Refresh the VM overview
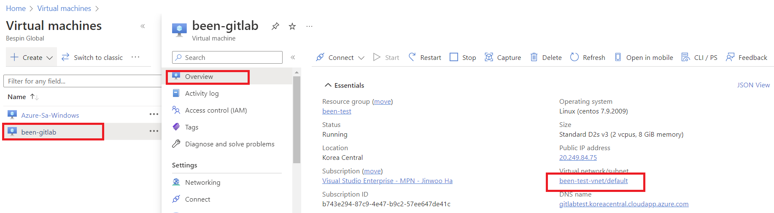 pyautogui.click(x=588, y=57)
